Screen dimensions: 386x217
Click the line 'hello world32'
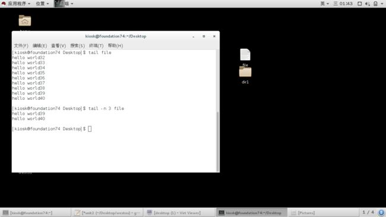[x=29, y=58]
